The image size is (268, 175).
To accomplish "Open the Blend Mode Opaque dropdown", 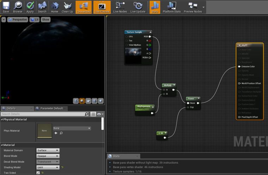I will 48,156.
